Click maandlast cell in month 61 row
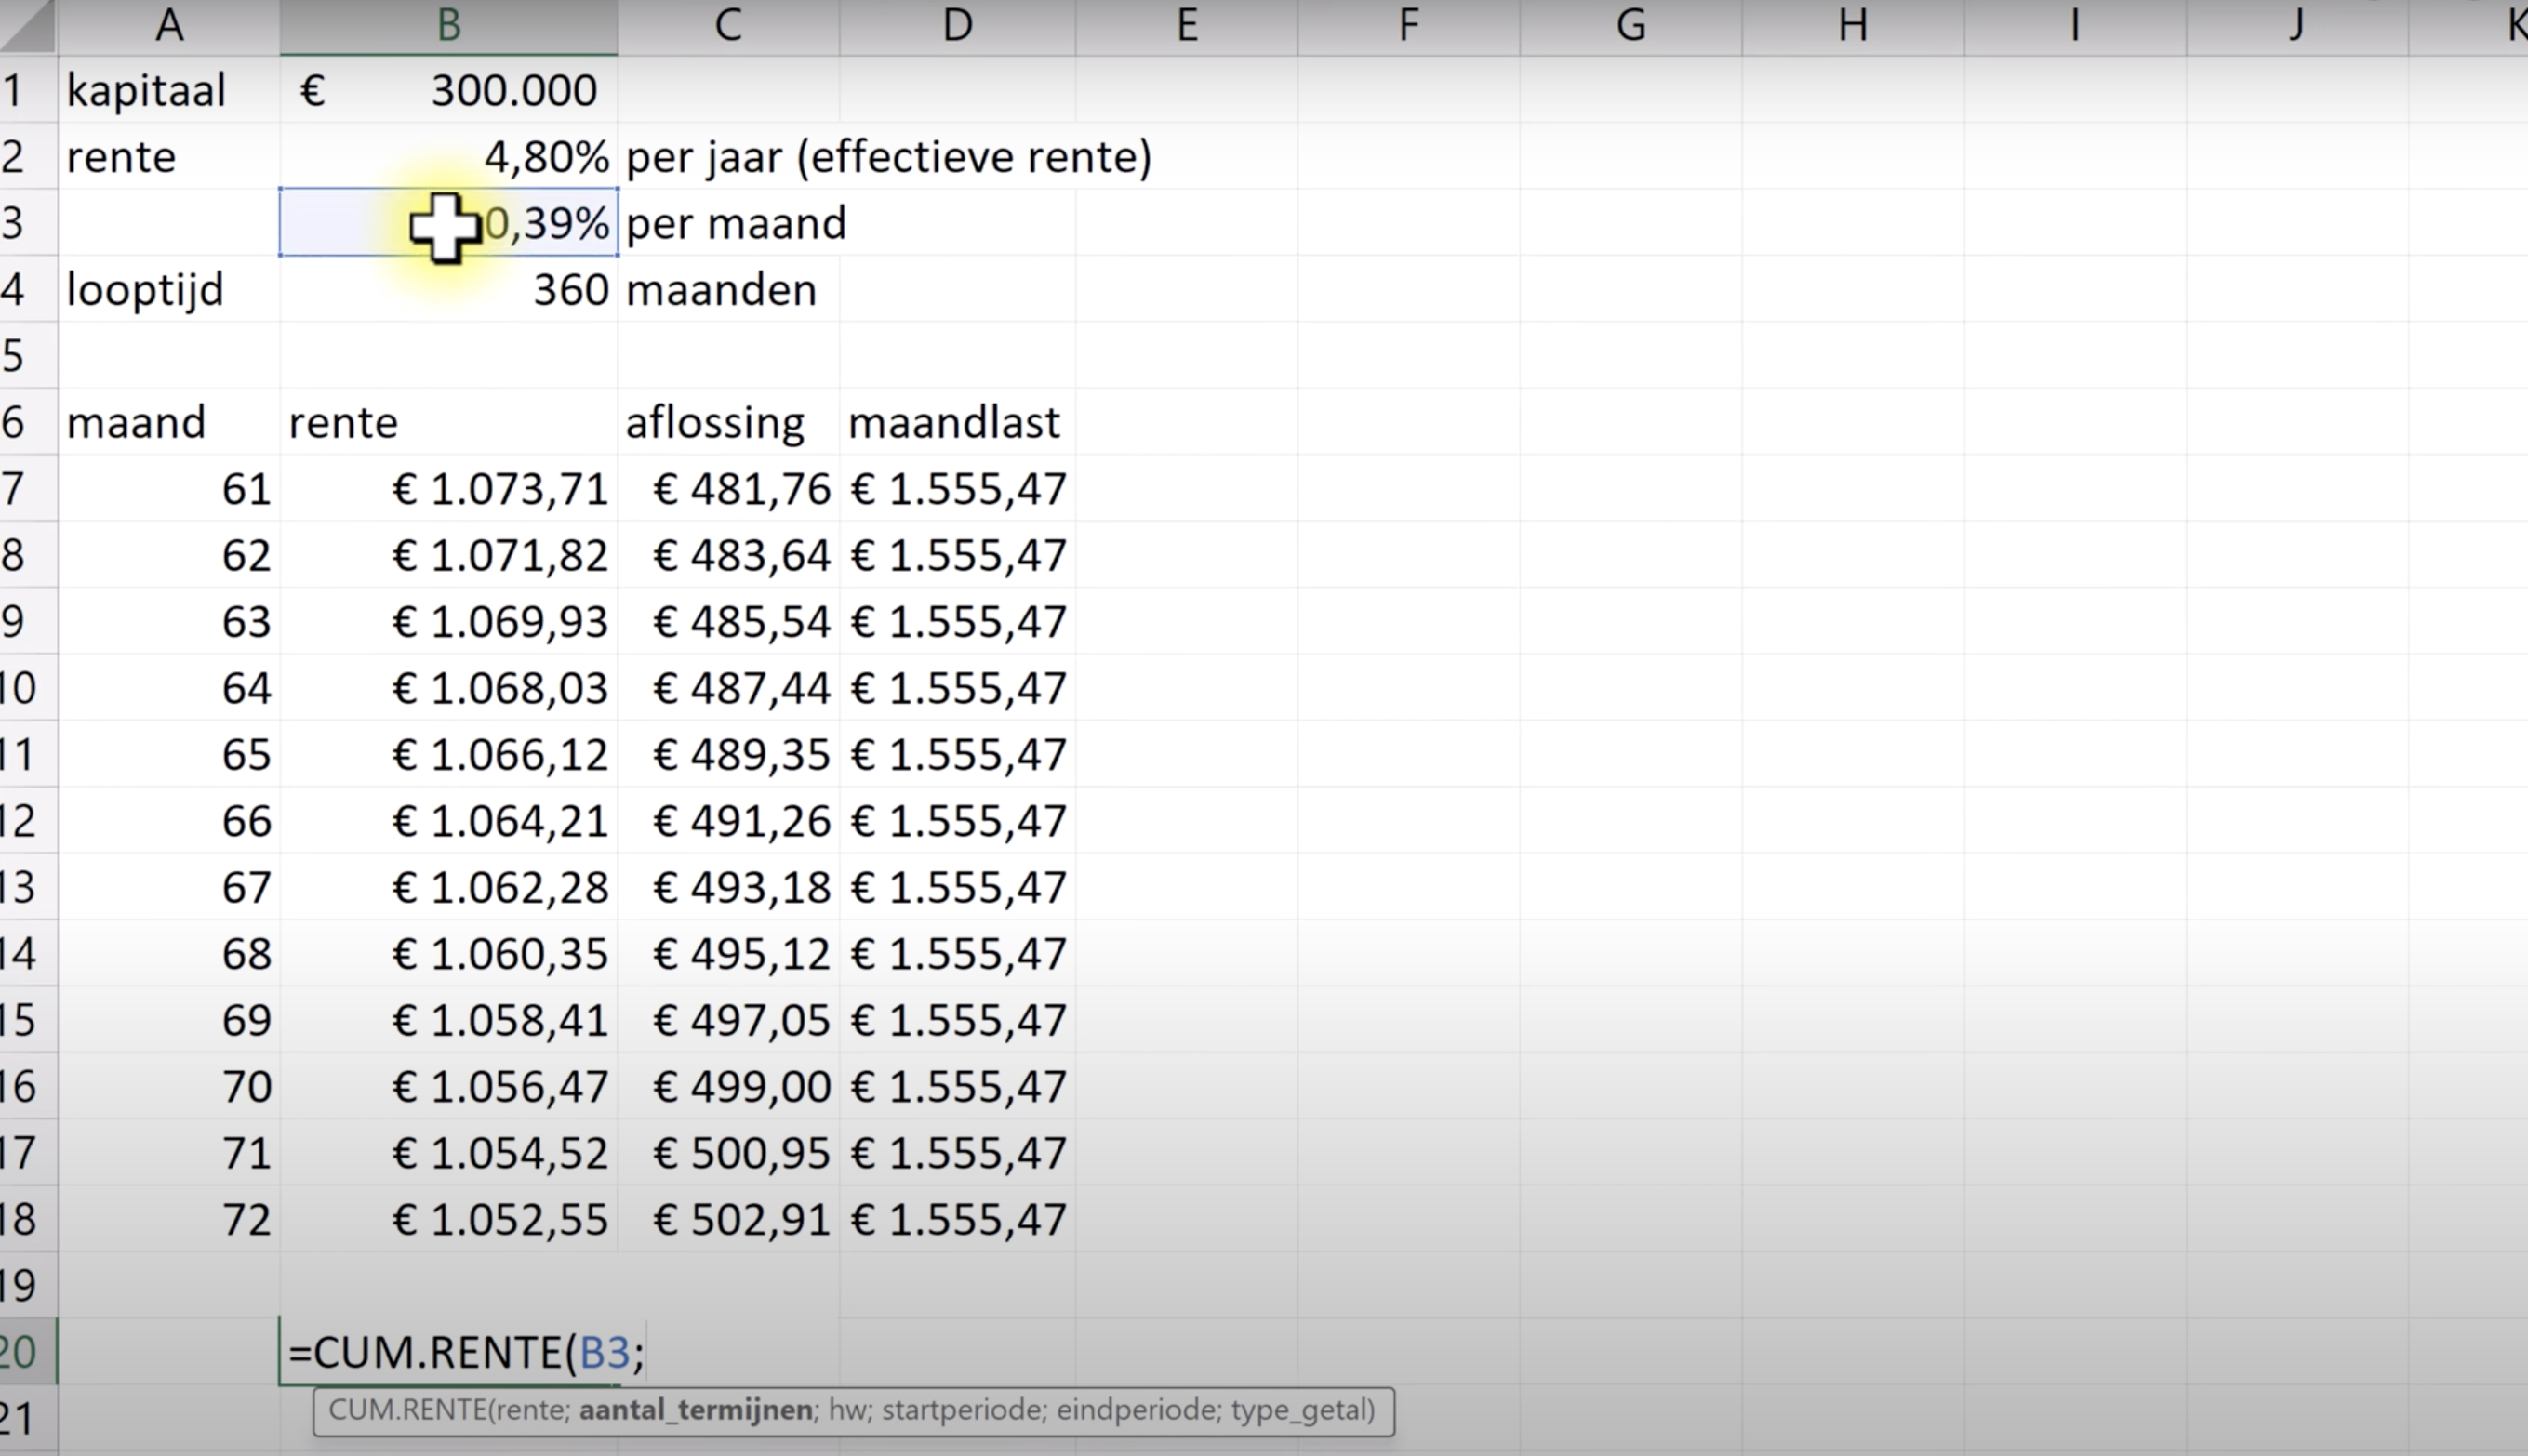The image size is (2528, 1456). click(957, 488)
